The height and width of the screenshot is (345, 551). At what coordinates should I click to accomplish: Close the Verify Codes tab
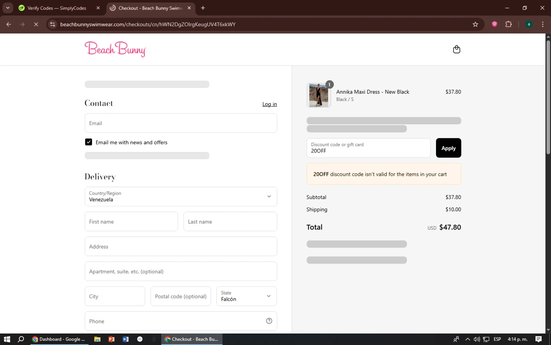pyautogui.click(x=98, y=8)
